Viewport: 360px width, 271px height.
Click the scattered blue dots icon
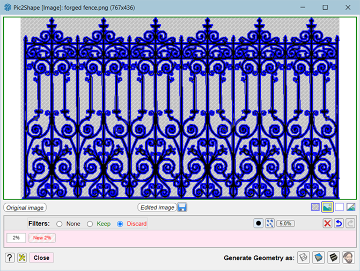pos(269,223)
